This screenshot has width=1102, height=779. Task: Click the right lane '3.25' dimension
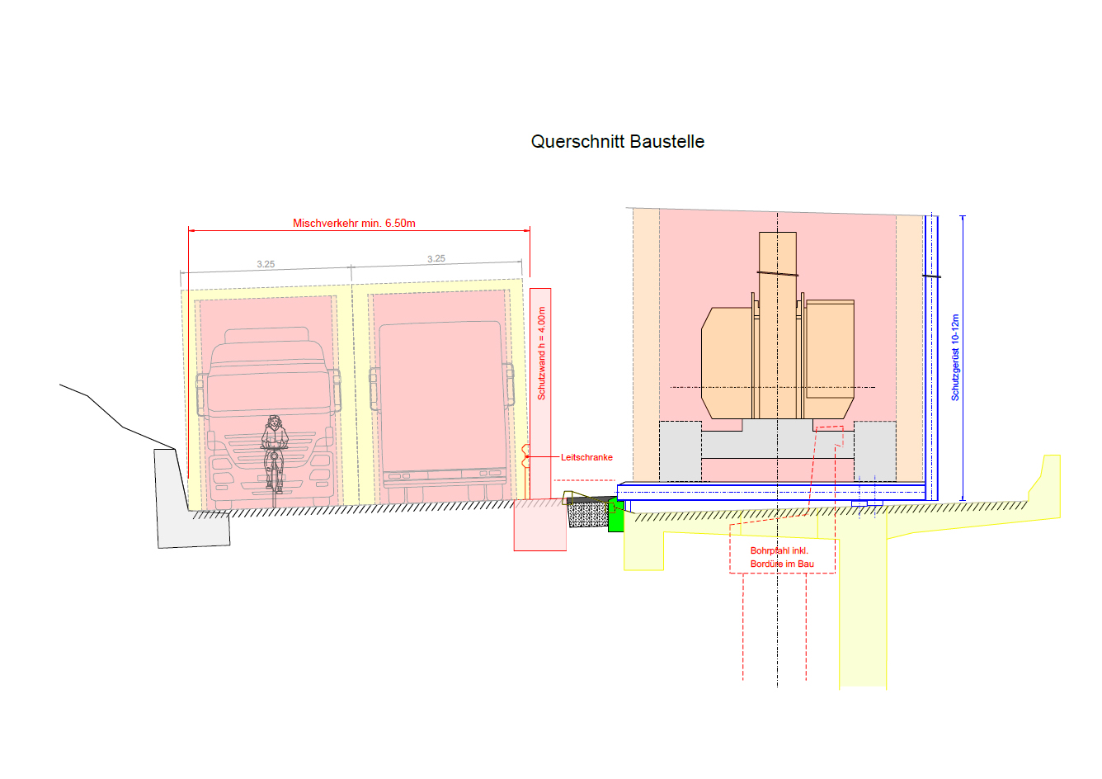pyautogui.click(x=436, y=258)
